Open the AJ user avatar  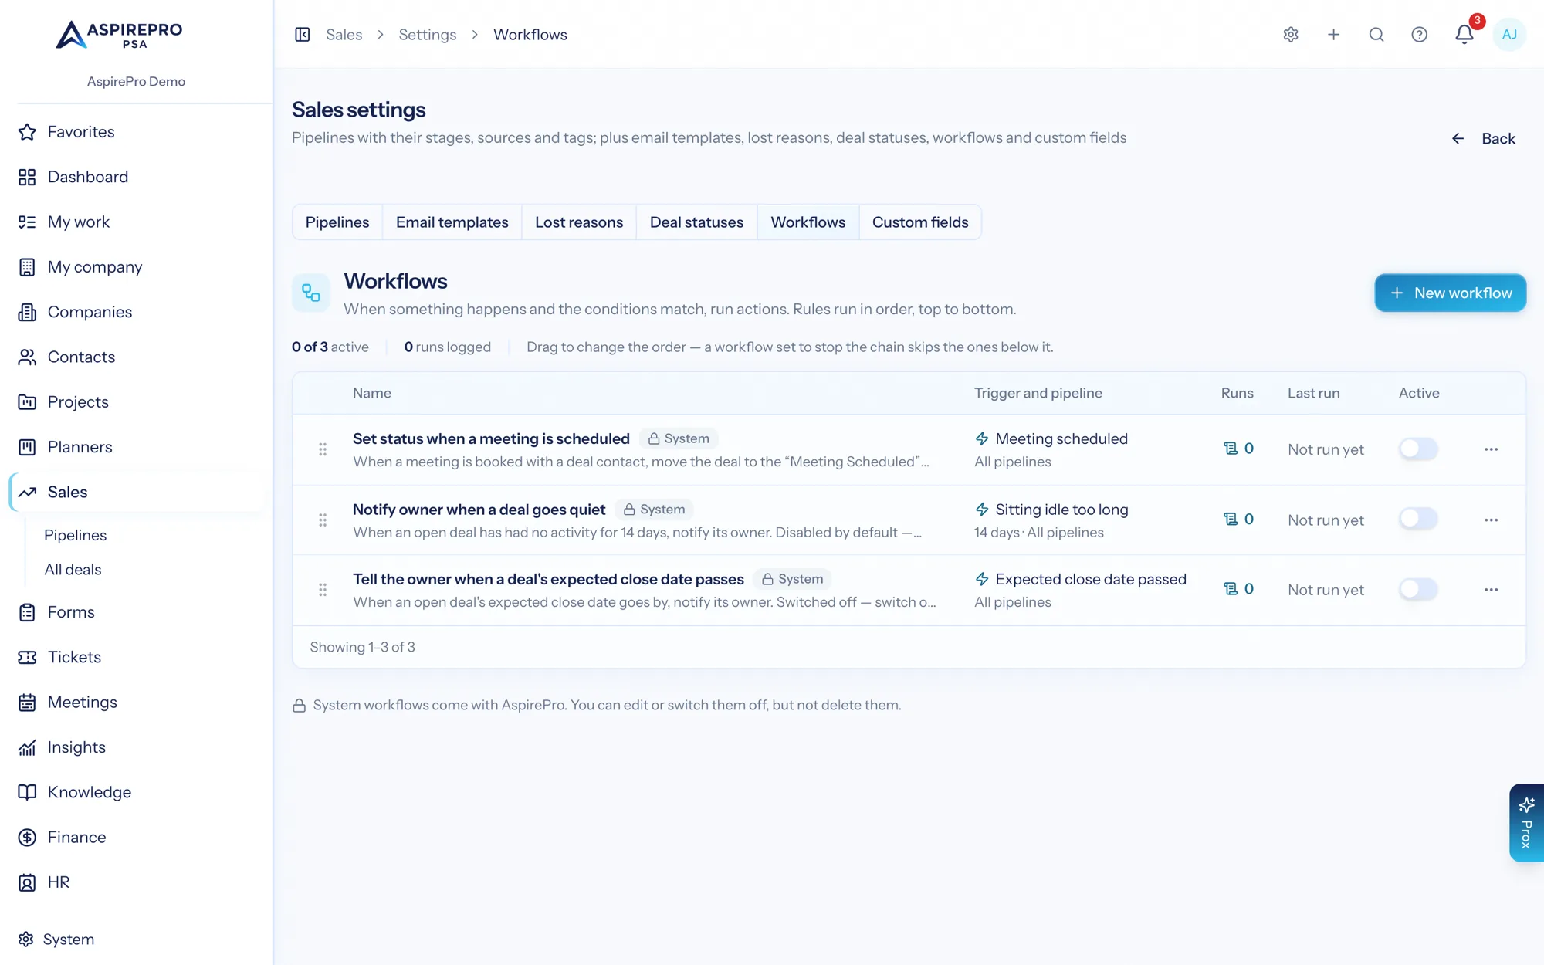coord(1509,35)
